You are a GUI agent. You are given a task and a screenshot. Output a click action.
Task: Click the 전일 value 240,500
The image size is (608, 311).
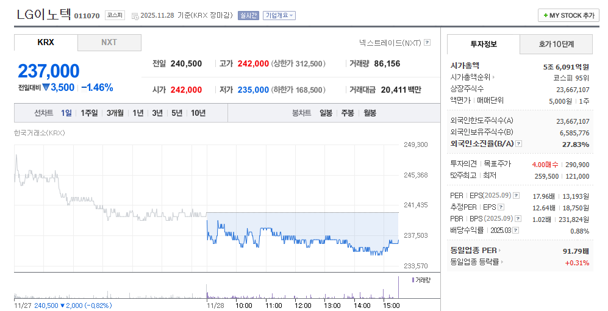tap(186, 64)
